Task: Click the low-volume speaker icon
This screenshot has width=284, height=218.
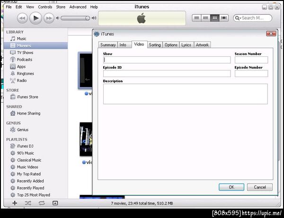Action: coord(57,18)
